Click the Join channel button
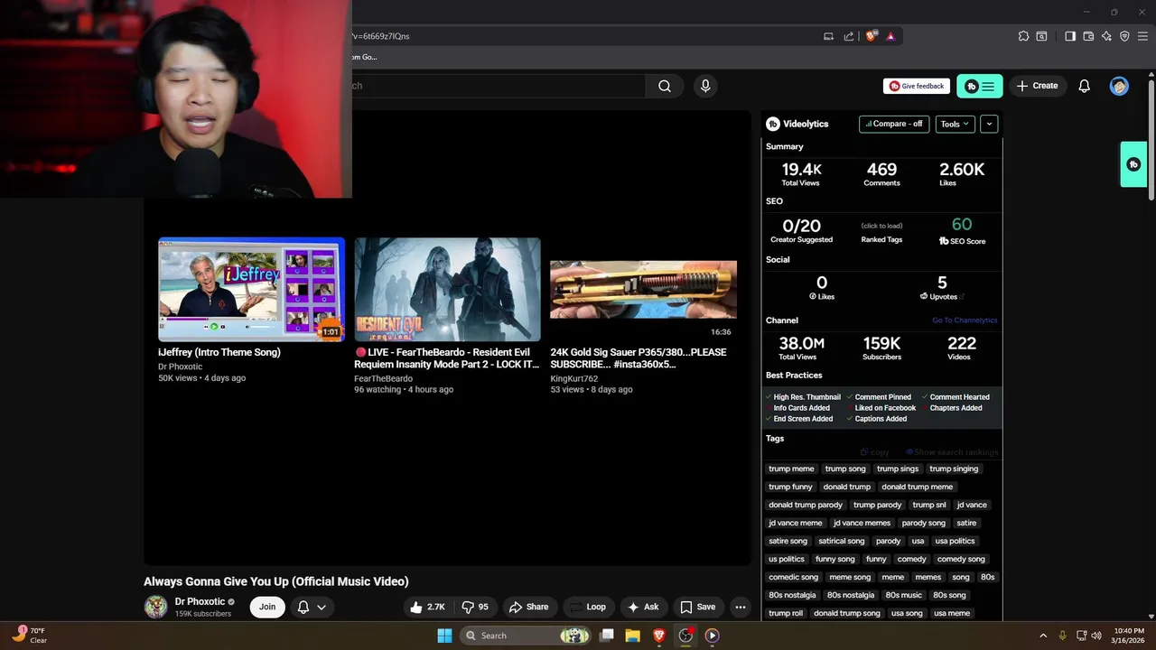The image size is (1156, 650). click(x=267, y=607)
